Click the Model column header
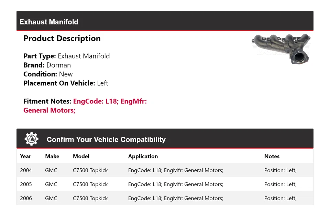This screenshot has width=330, height=216. 81,156
